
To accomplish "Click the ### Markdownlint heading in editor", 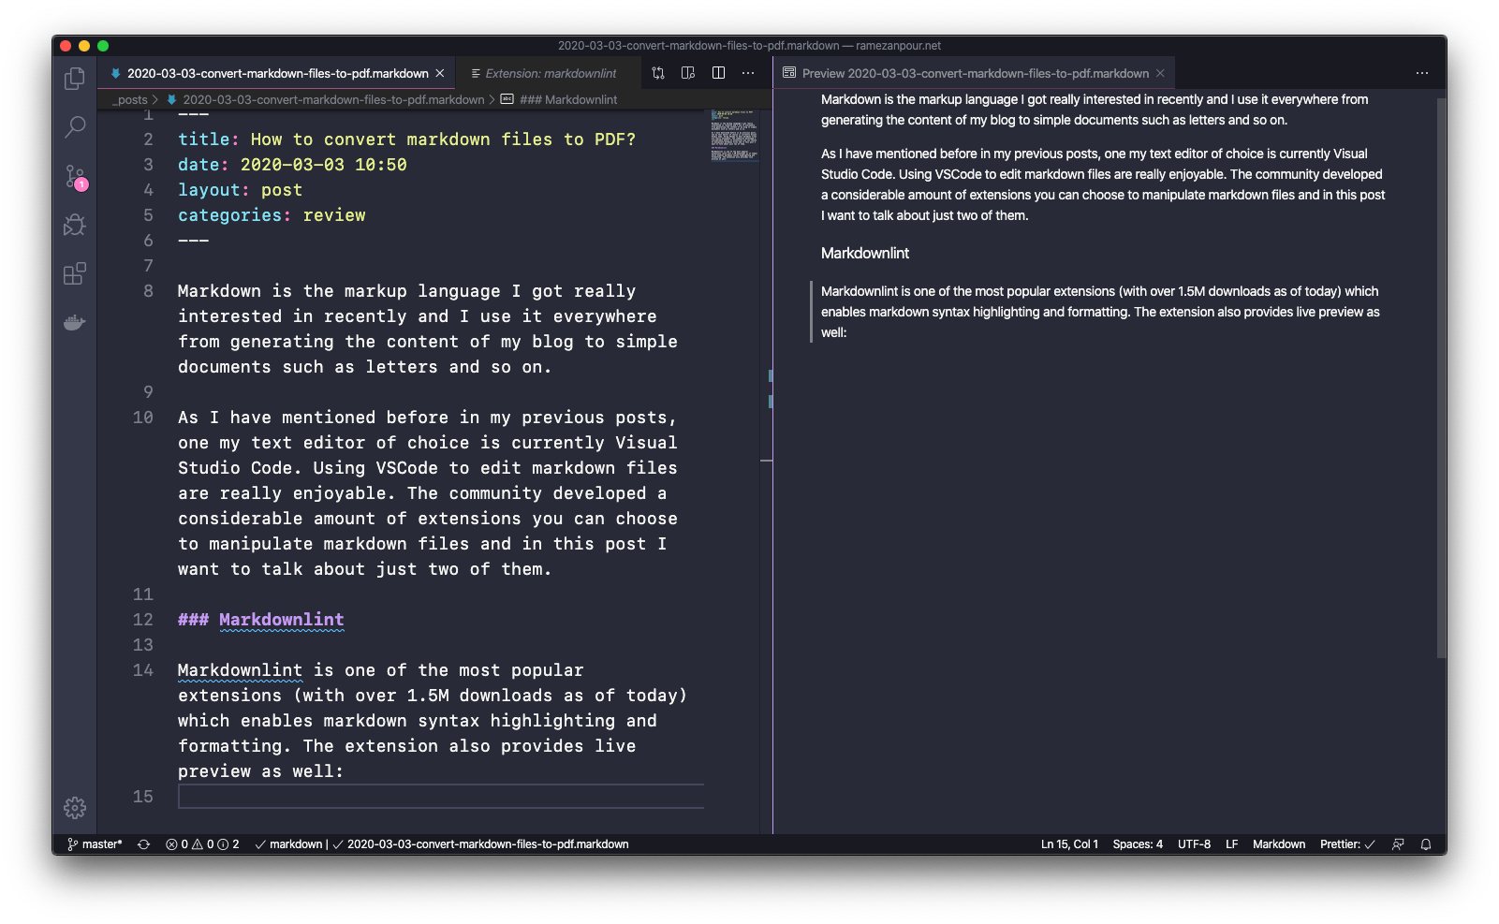I will [261, 620].
